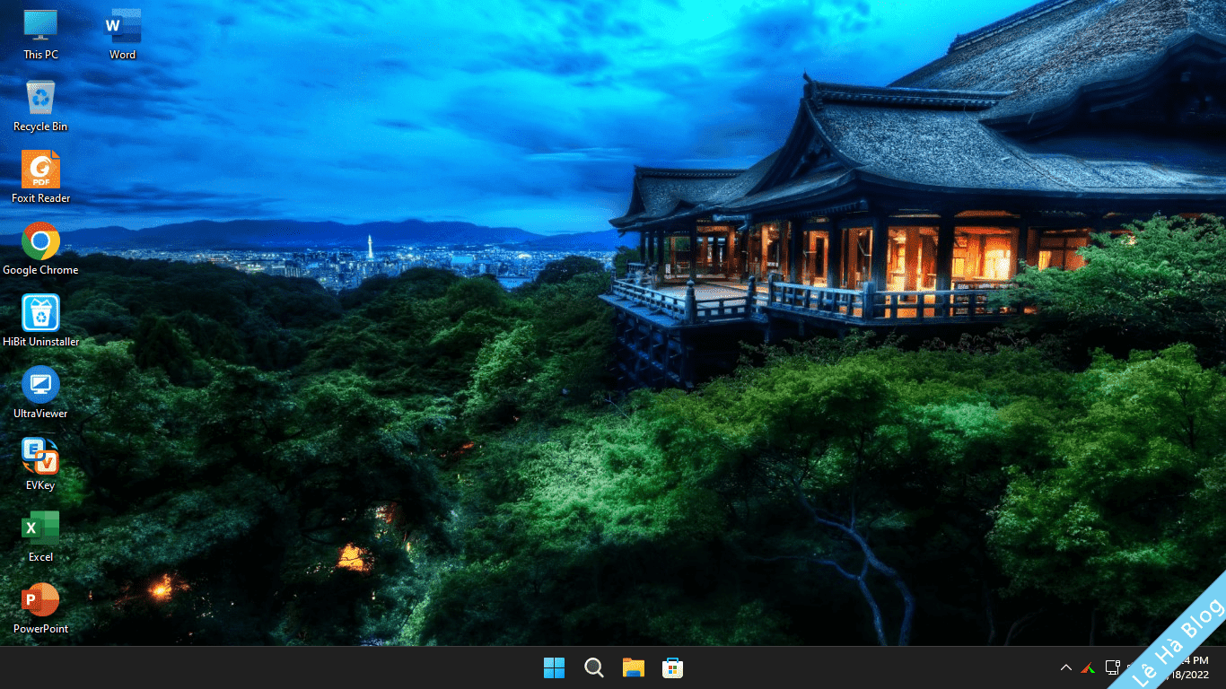This screenshot has width=1226, height=689.
Task: Launch Microsoft Store from the taskbar
Action: (x=672, y=667)
